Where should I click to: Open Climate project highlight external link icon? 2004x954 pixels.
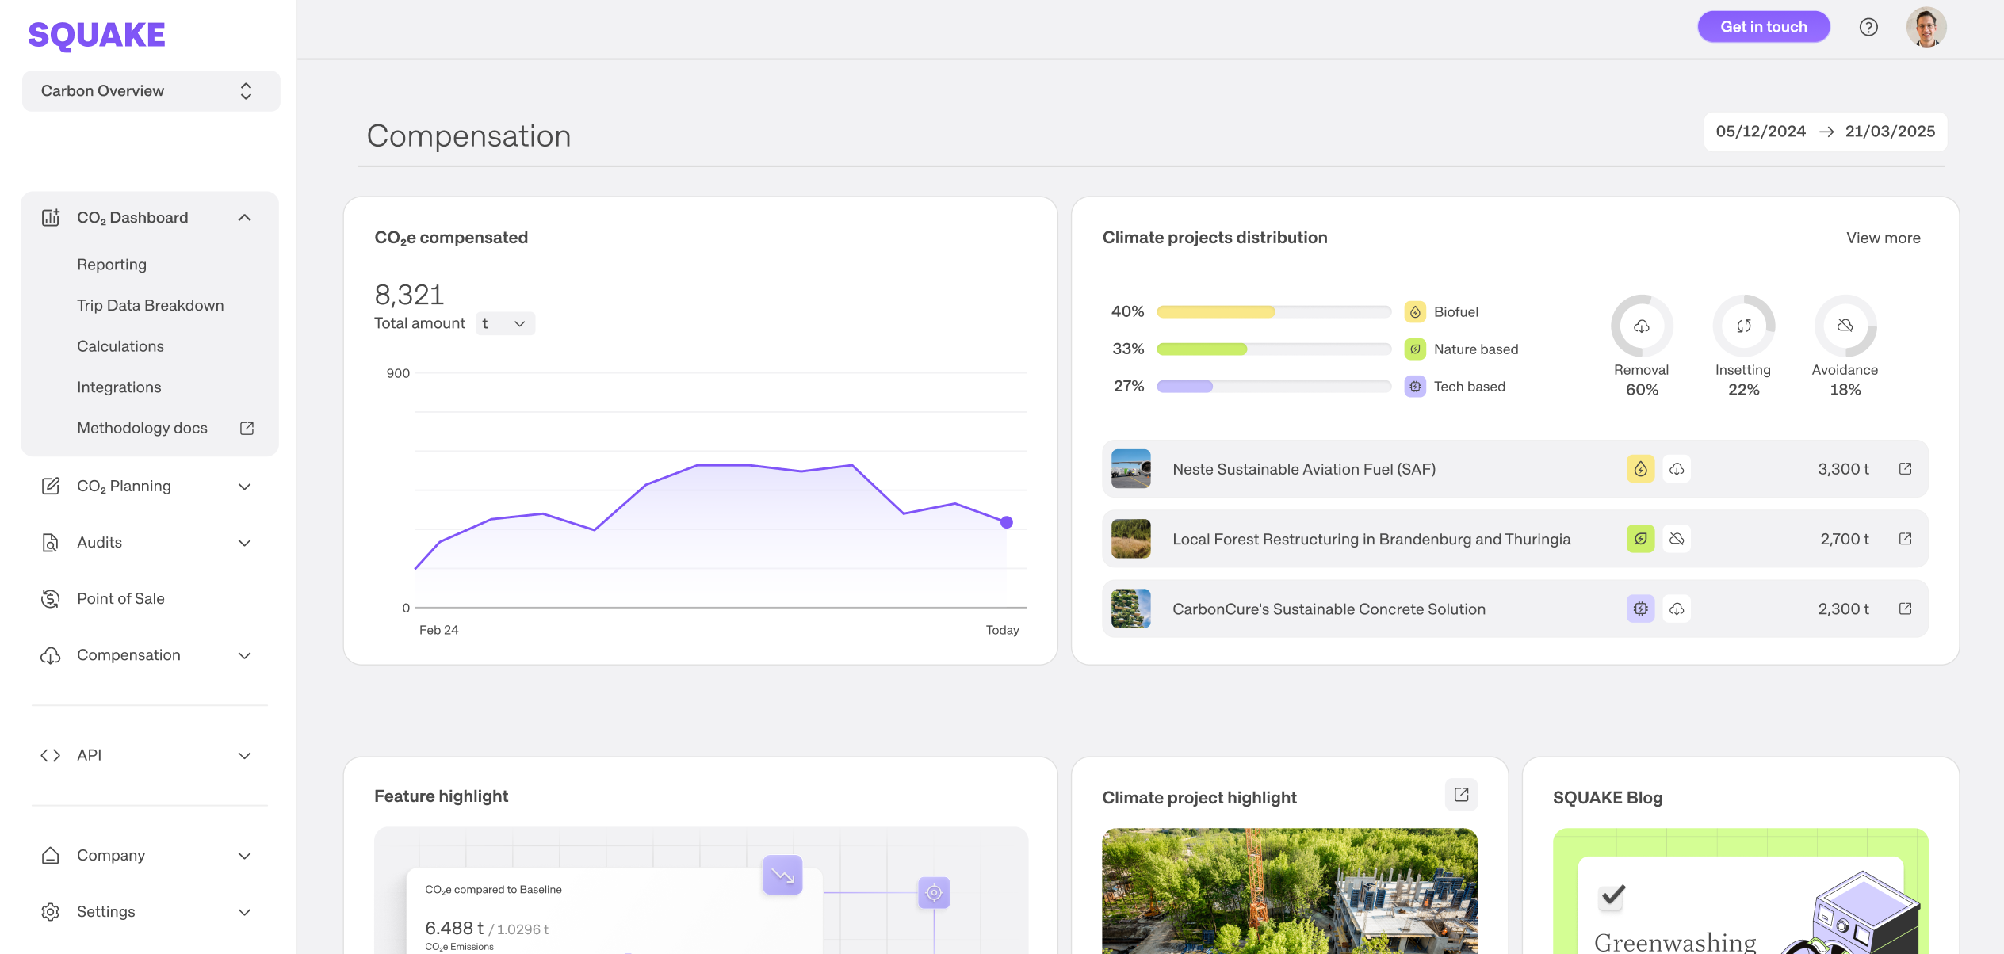1461,795
